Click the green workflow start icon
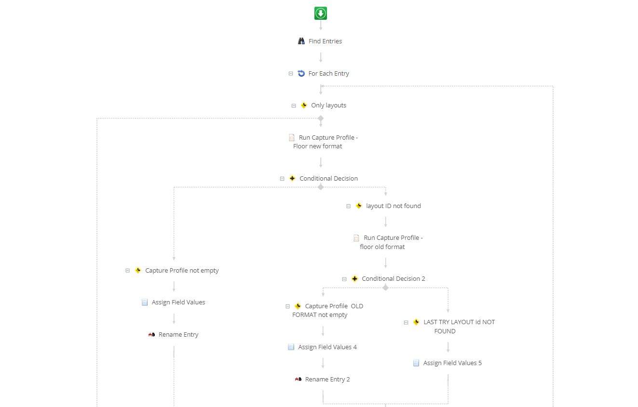Screen dimensions: 638x407 [321, 13]
